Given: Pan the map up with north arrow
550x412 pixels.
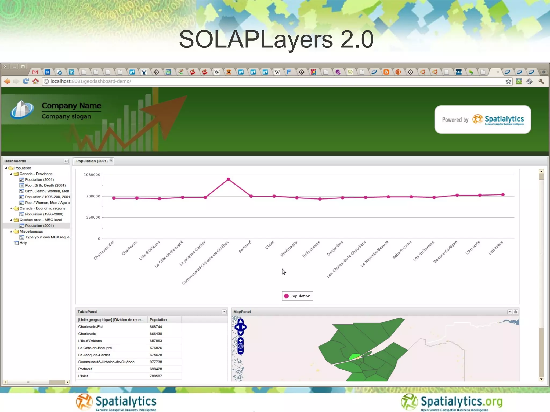Looking at the screenshot, I should pos(241,321).
